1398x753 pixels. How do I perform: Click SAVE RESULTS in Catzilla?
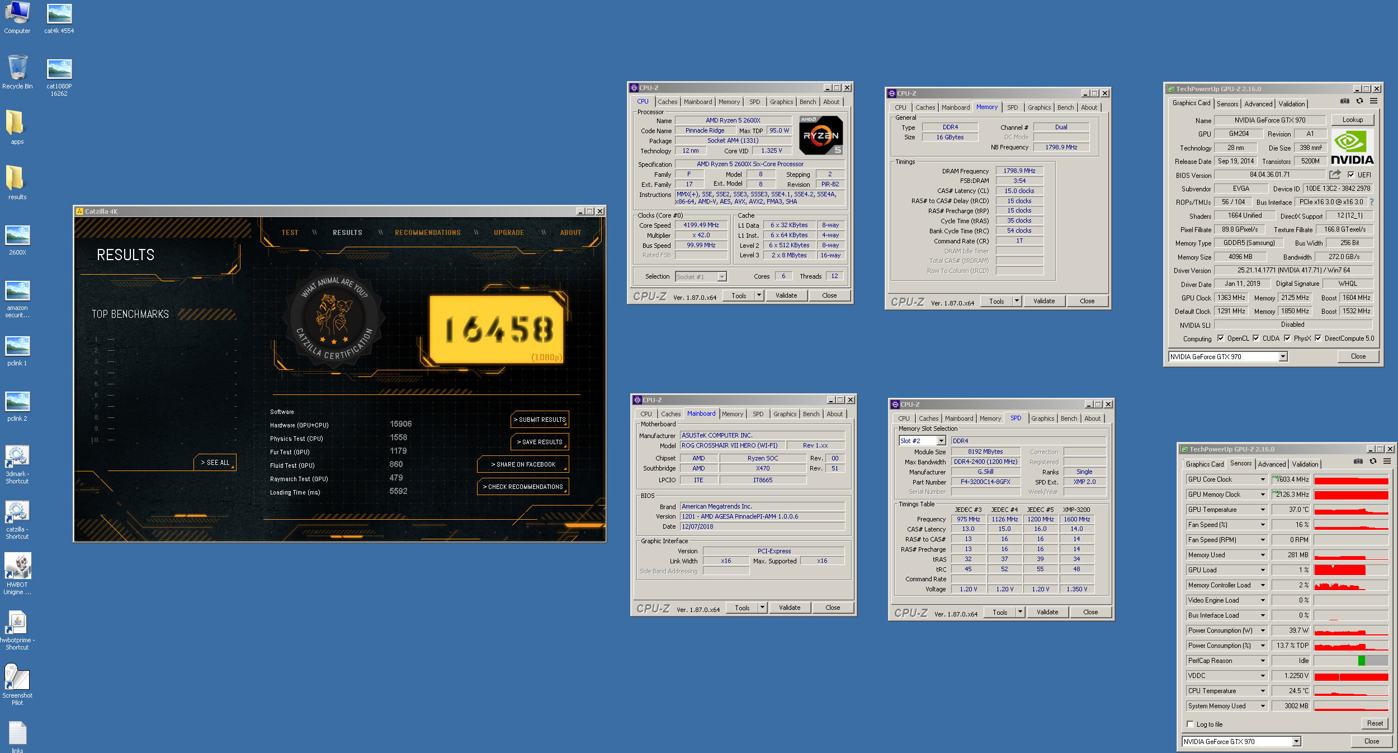[540, 442]
